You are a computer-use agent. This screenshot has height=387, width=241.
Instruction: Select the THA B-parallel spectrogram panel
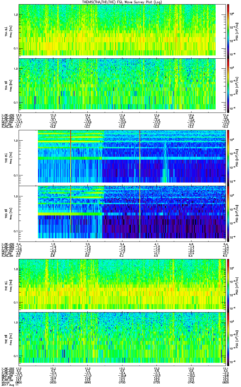coord(117,84)
